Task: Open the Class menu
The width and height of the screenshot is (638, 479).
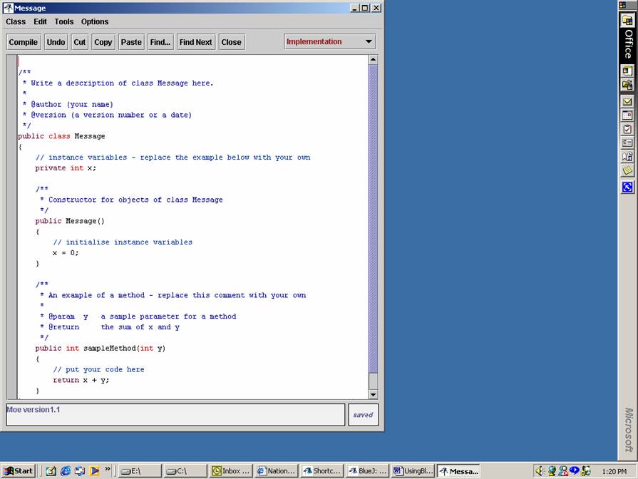Action: click(16, 21)
